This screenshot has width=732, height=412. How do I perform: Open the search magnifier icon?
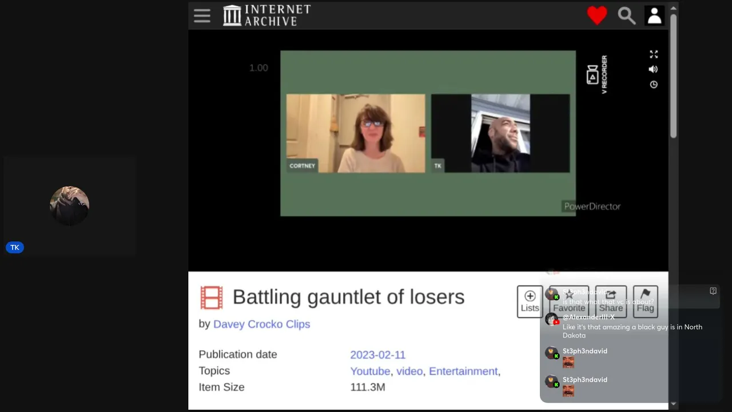(x=627, y=15)
